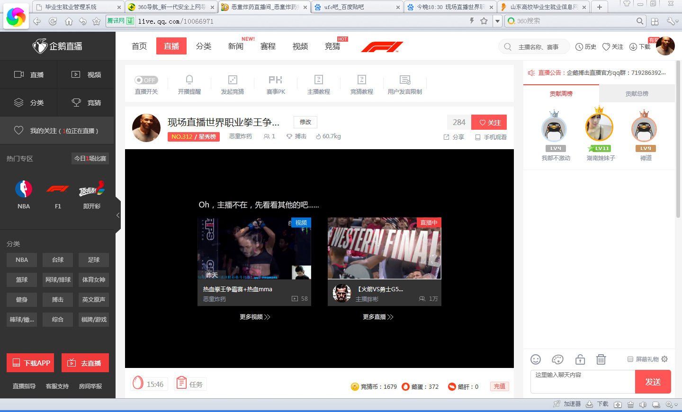The height and width of the screenshot is (412, 682).
Task: Open 火箭VS勇士G5 live thumbnail
Action: coord(385,249)
